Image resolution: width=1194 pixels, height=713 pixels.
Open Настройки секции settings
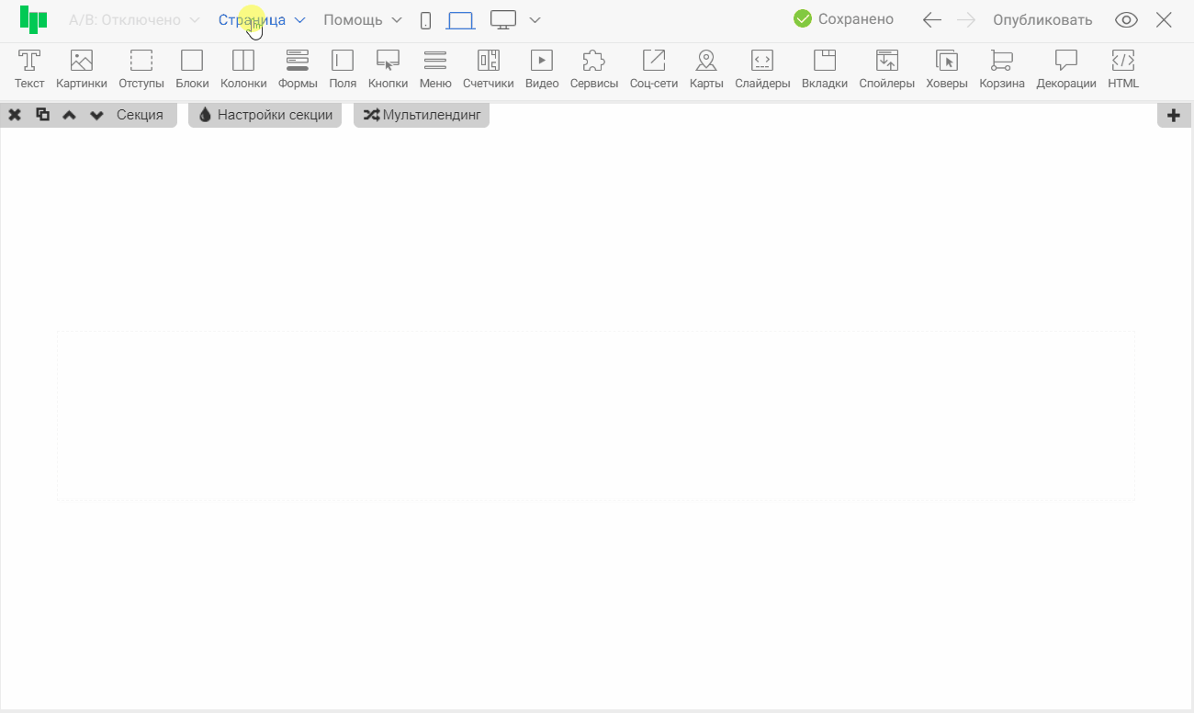(x=265, y=115)
